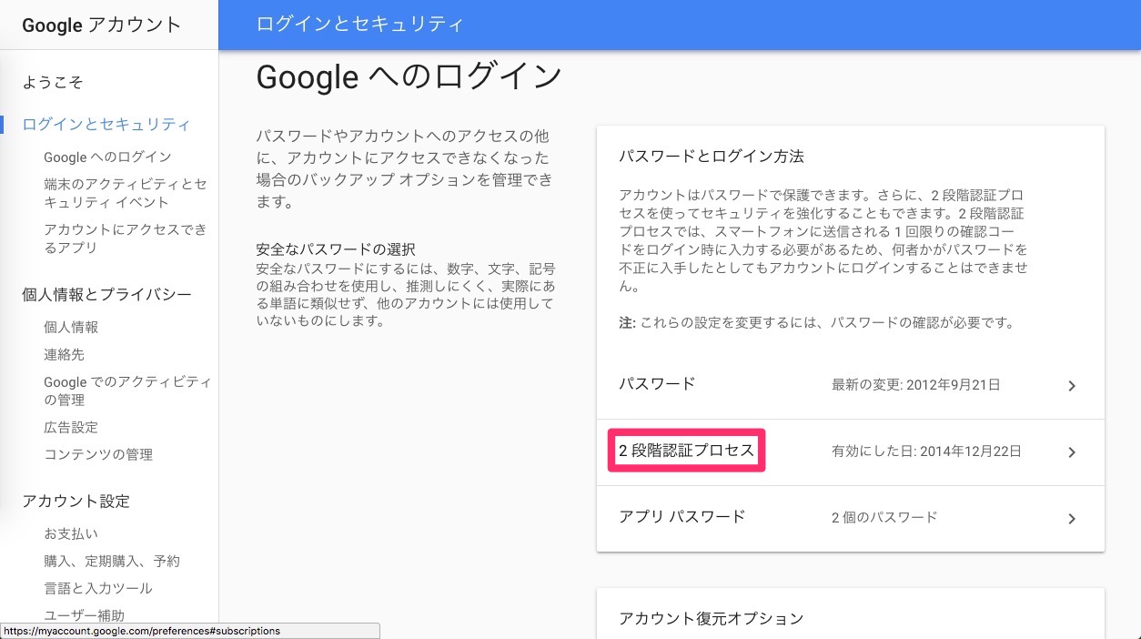Select アカウント設定 section heading

pos(76,502)
